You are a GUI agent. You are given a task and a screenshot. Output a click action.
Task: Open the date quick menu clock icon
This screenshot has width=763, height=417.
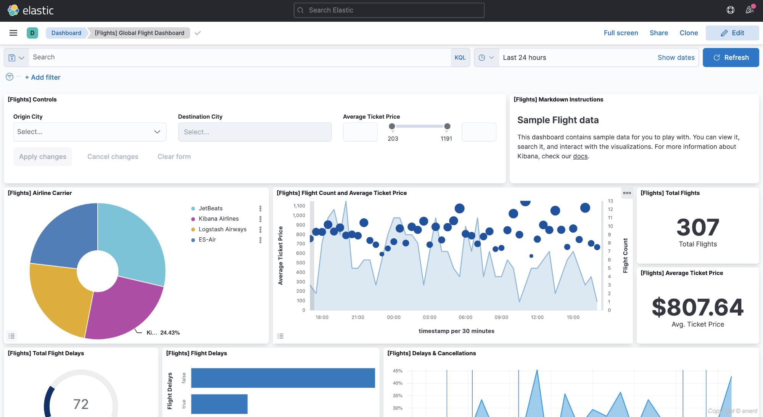coord(486,58)
